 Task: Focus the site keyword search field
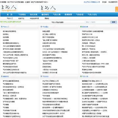(x=97, y=22)
